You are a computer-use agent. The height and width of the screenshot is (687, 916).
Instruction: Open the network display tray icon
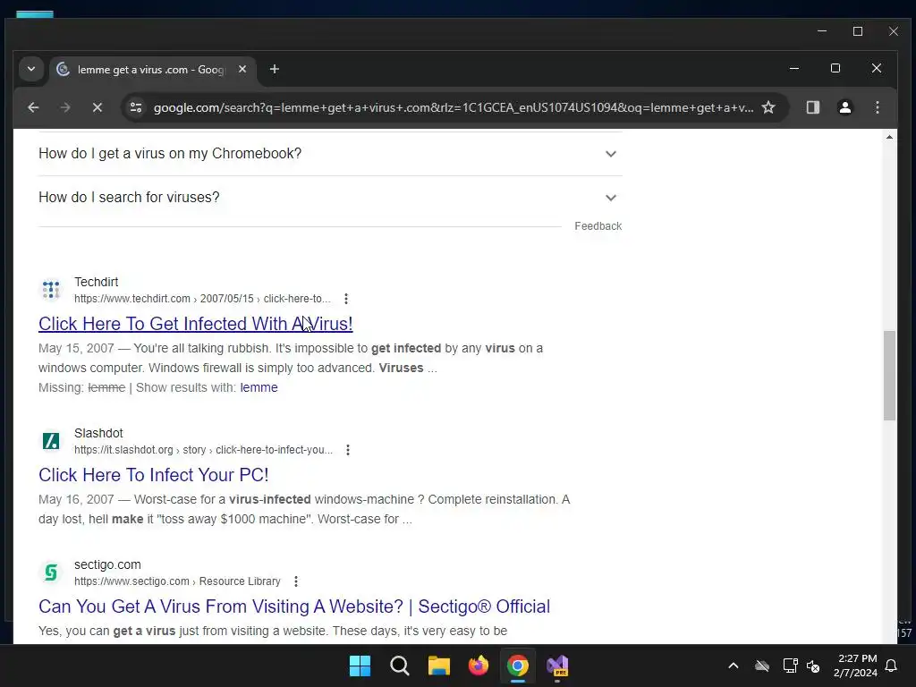pos(790,666)
